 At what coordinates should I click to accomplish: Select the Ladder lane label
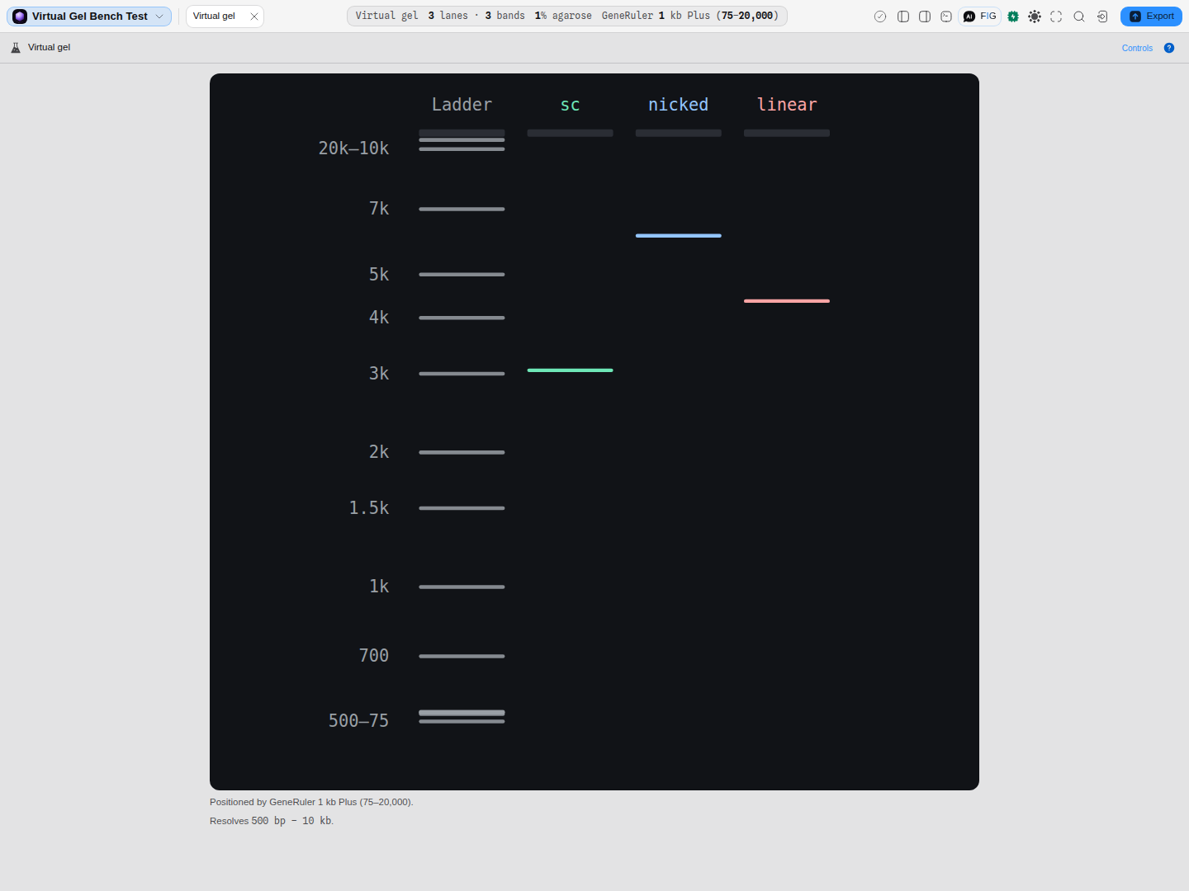[462, 105]
